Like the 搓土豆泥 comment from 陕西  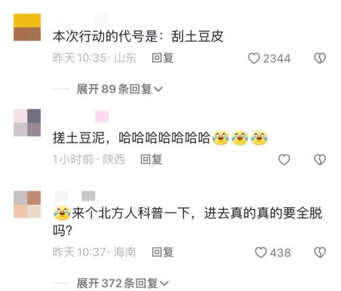[284, 160]
